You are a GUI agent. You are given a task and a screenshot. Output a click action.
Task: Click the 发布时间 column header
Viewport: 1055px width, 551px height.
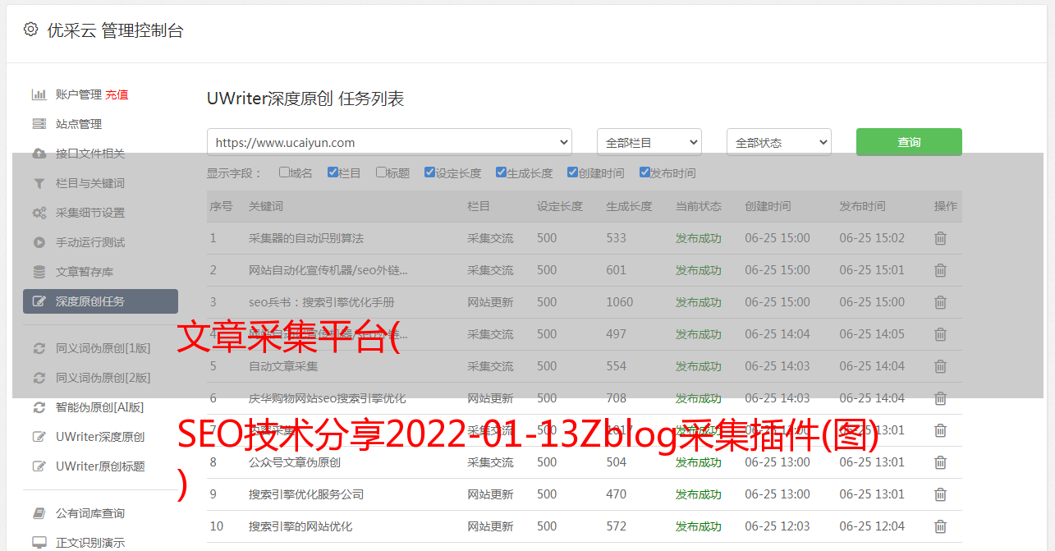pyautogui.click(x=862, y=206)
